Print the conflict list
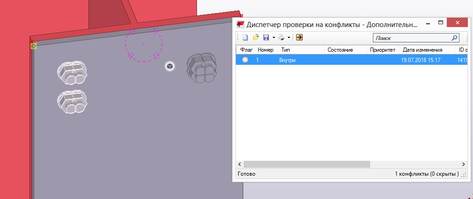Screen dimensions: 473x199 click(281, 38)
